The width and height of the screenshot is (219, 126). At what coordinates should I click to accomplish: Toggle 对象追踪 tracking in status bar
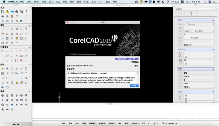102,123
